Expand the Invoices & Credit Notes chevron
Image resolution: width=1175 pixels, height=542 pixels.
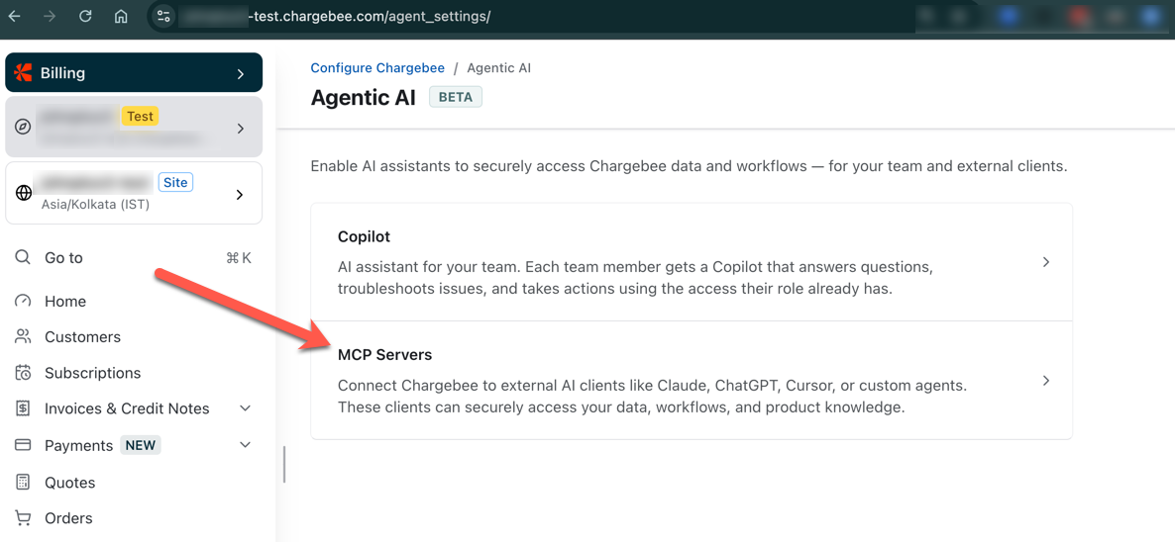click(x=245, y=408)
